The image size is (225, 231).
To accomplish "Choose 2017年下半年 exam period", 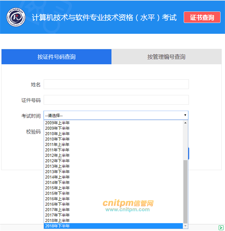I will tap(58, 215).
